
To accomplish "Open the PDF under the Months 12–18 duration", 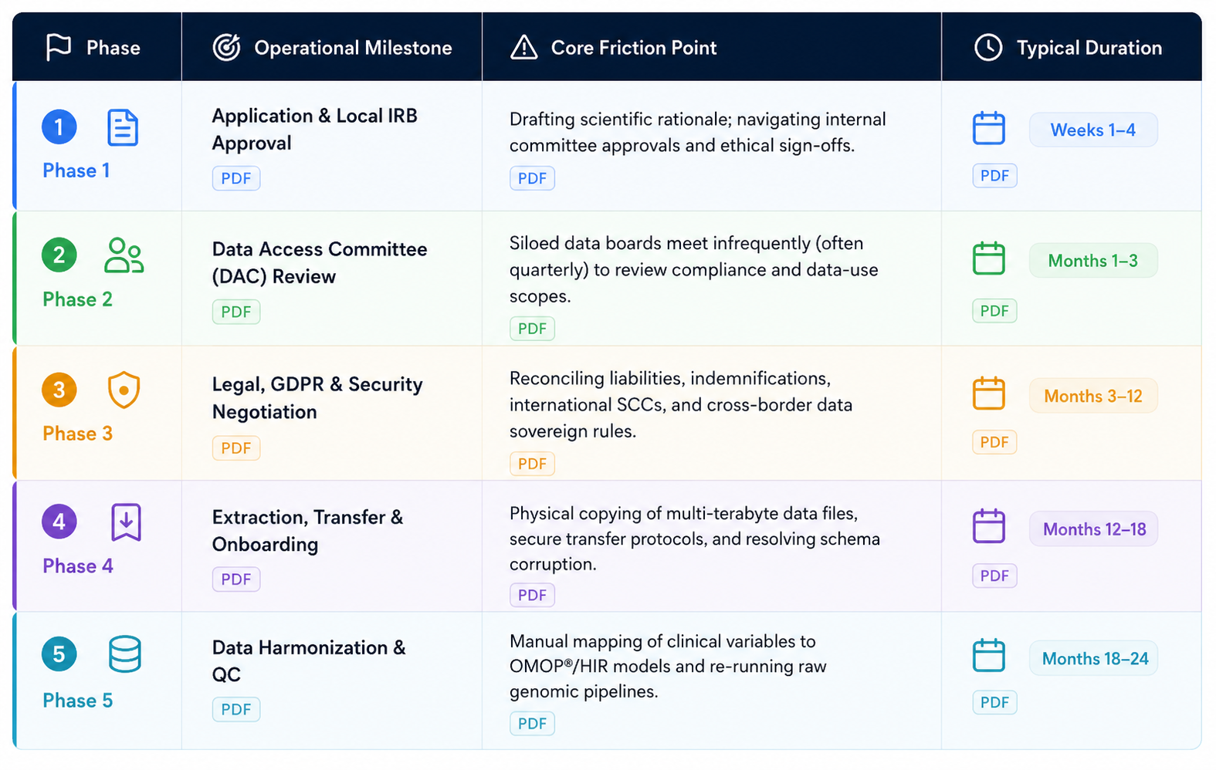I will (994, 576).
